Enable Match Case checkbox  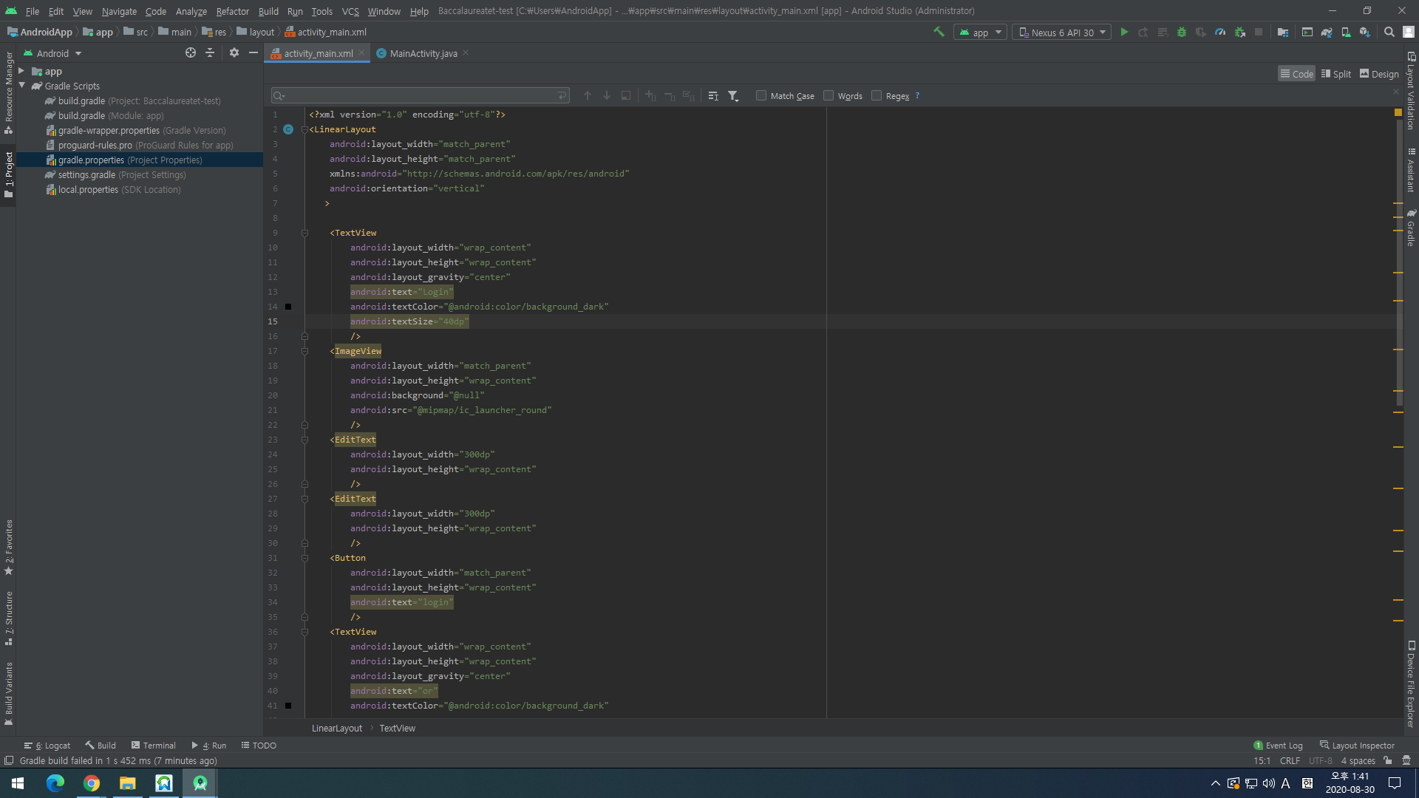[761, 95]
